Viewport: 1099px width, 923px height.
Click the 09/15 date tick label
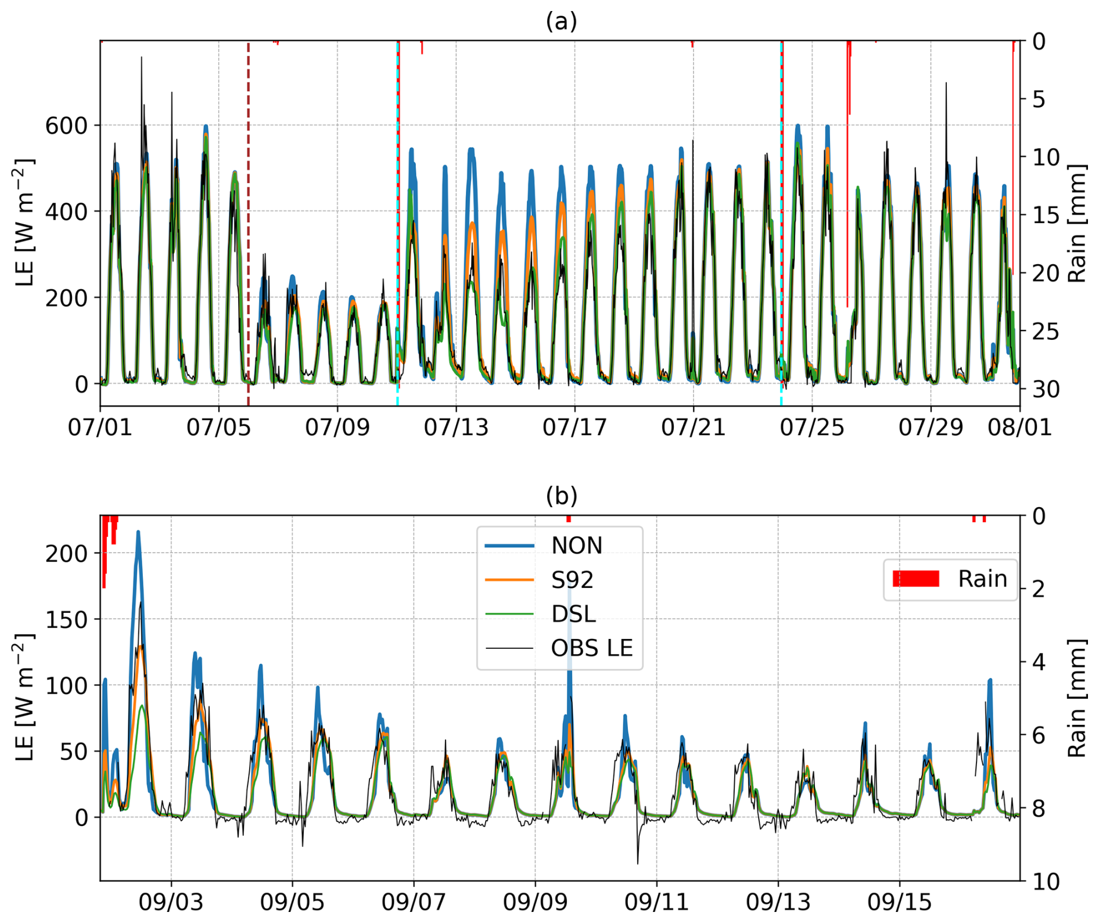899,903
